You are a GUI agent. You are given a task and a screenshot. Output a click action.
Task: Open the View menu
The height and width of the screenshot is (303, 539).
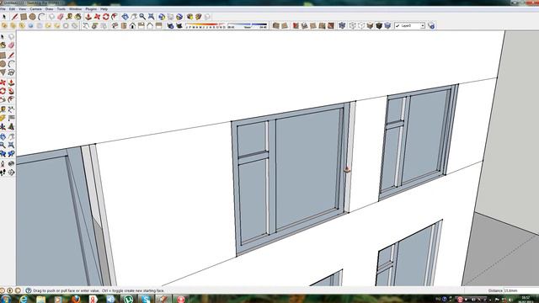click(x=23, y=9)
